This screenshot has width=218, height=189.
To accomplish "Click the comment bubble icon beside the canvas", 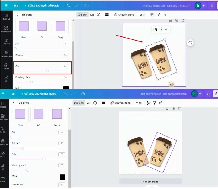I will click(190, 43).
